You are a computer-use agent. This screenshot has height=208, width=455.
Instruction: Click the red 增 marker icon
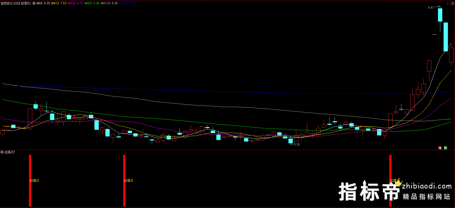[x=440, y=148]
